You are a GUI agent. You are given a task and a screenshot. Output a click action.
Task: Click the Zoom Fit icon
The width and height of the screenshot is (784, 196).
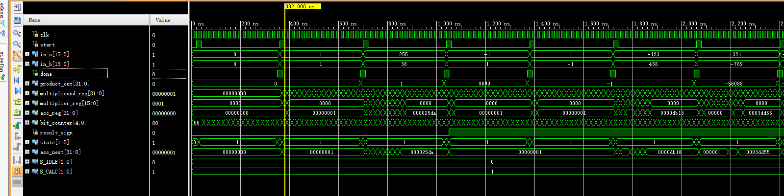pyautogui.click(x=17, y=55)
